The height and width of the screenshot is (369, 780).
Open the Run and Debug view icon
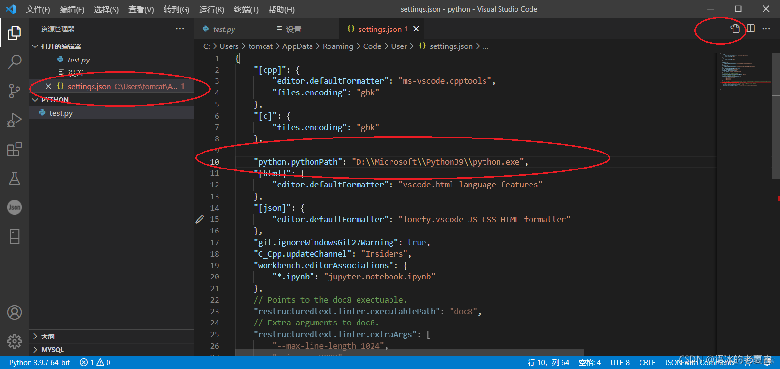click(15, 120)
